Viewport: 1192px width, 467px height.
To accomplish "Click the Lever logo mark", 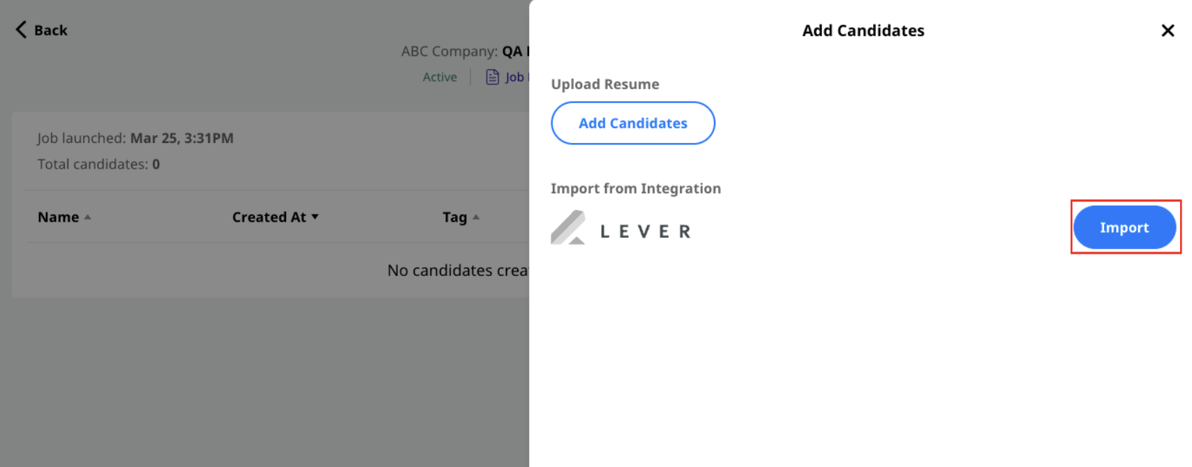I will pos(568,227).
